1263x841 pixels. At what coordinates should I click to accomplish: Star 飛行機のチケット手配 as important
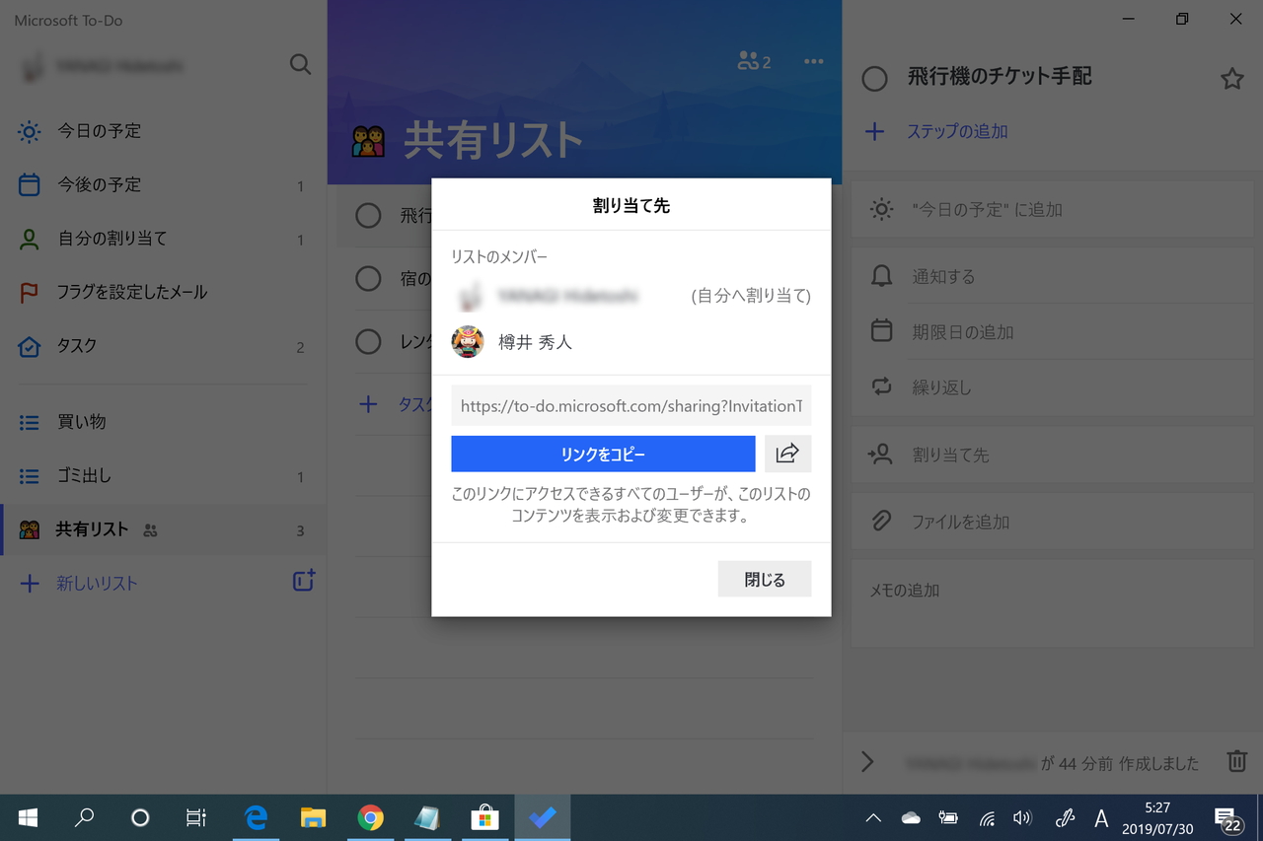tap(1231, 76)
